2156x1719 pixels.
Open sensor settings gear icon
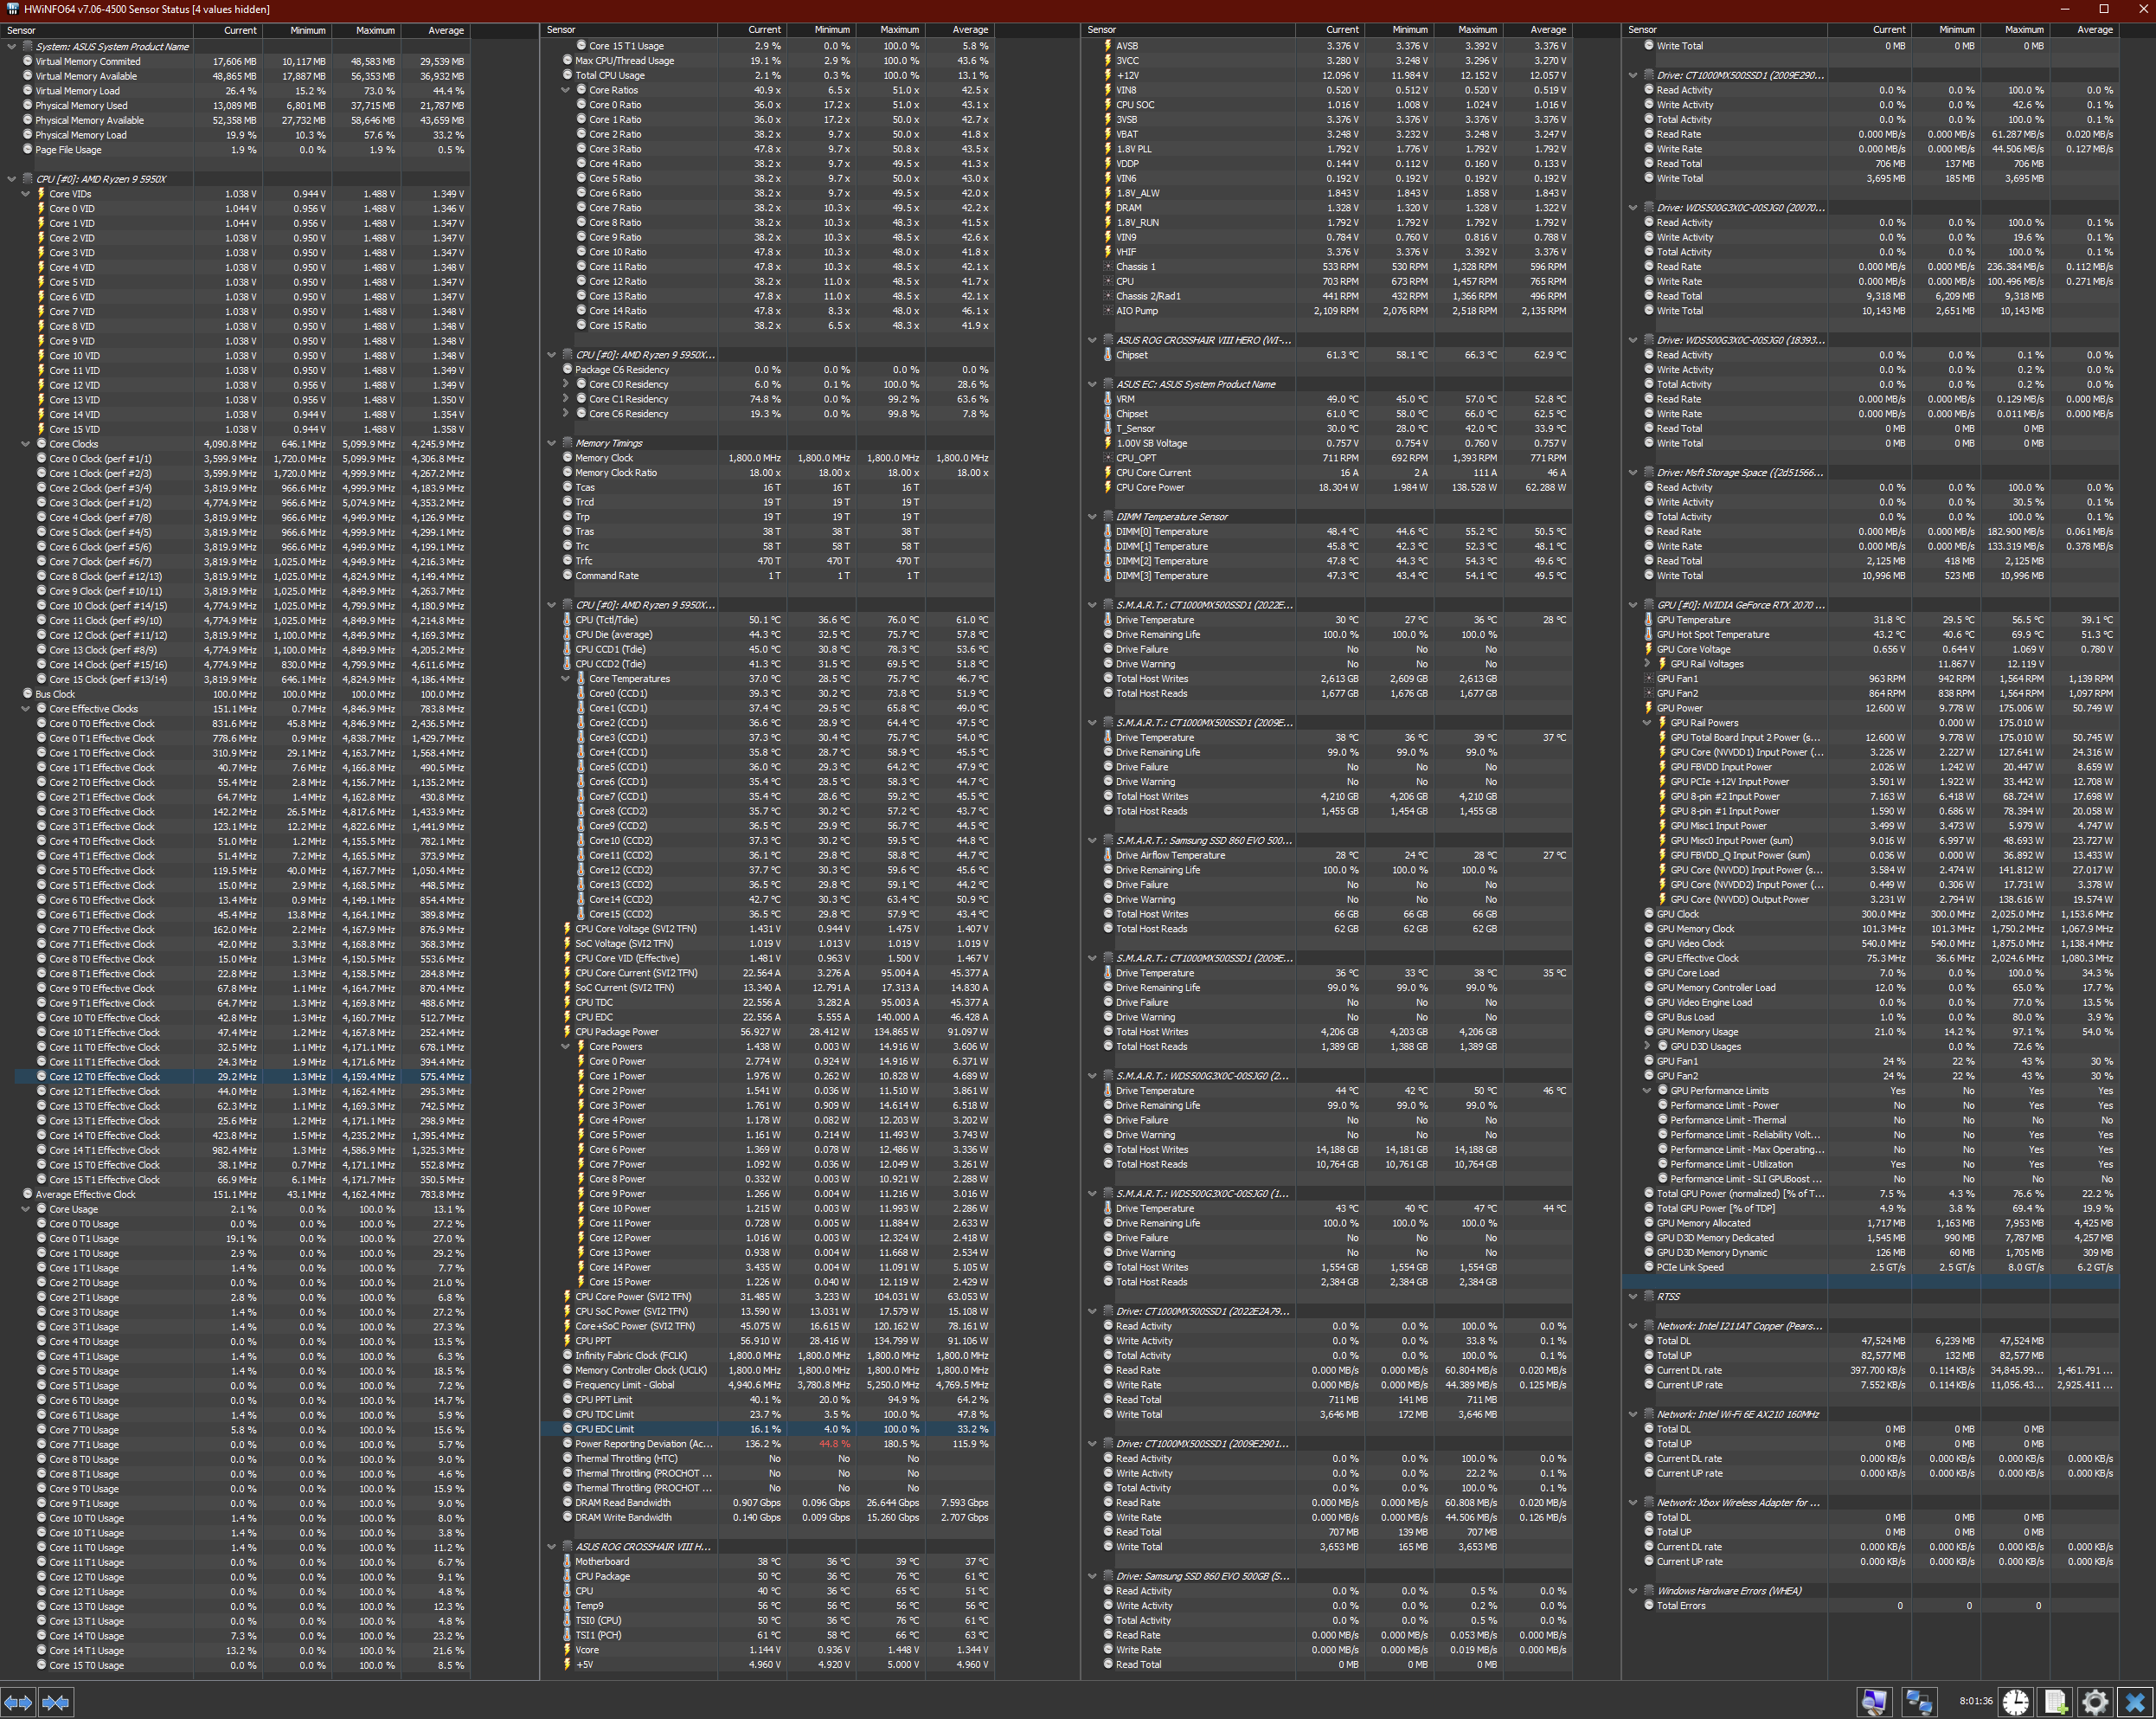pos(2095,1701)
